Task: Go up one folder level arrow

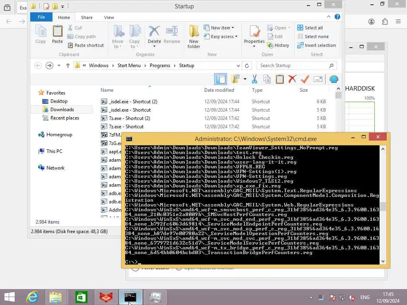Action: pyautogui.click(x=68, y=66)
